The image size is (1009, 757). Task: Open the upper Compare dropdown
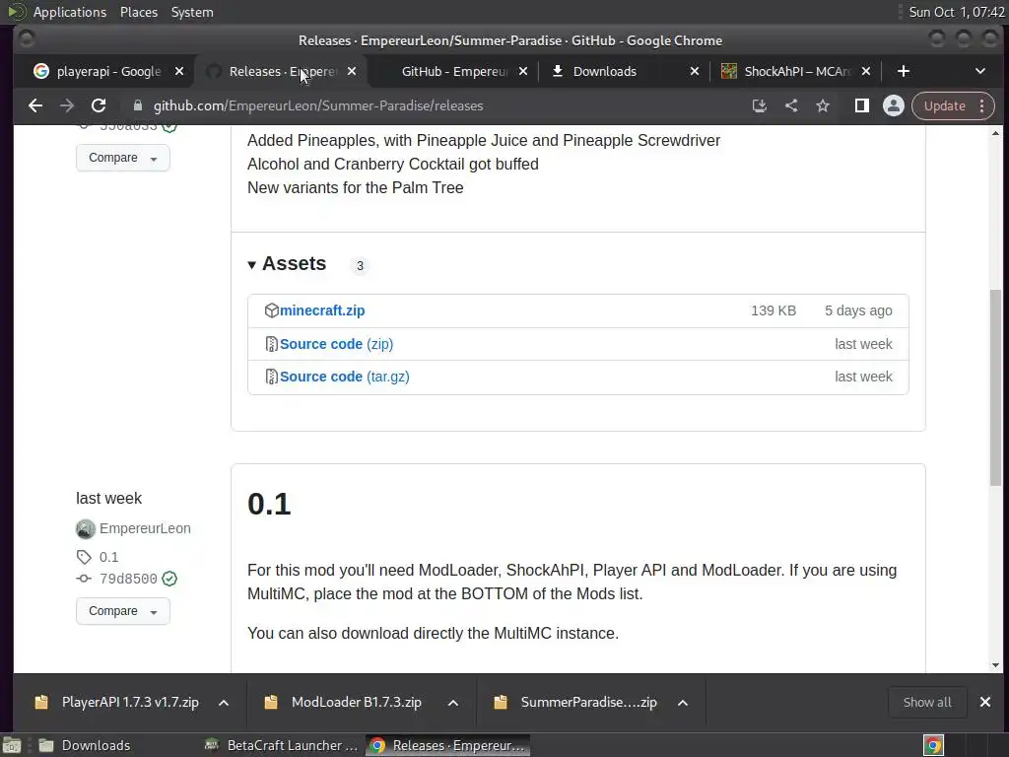(123, 158)
